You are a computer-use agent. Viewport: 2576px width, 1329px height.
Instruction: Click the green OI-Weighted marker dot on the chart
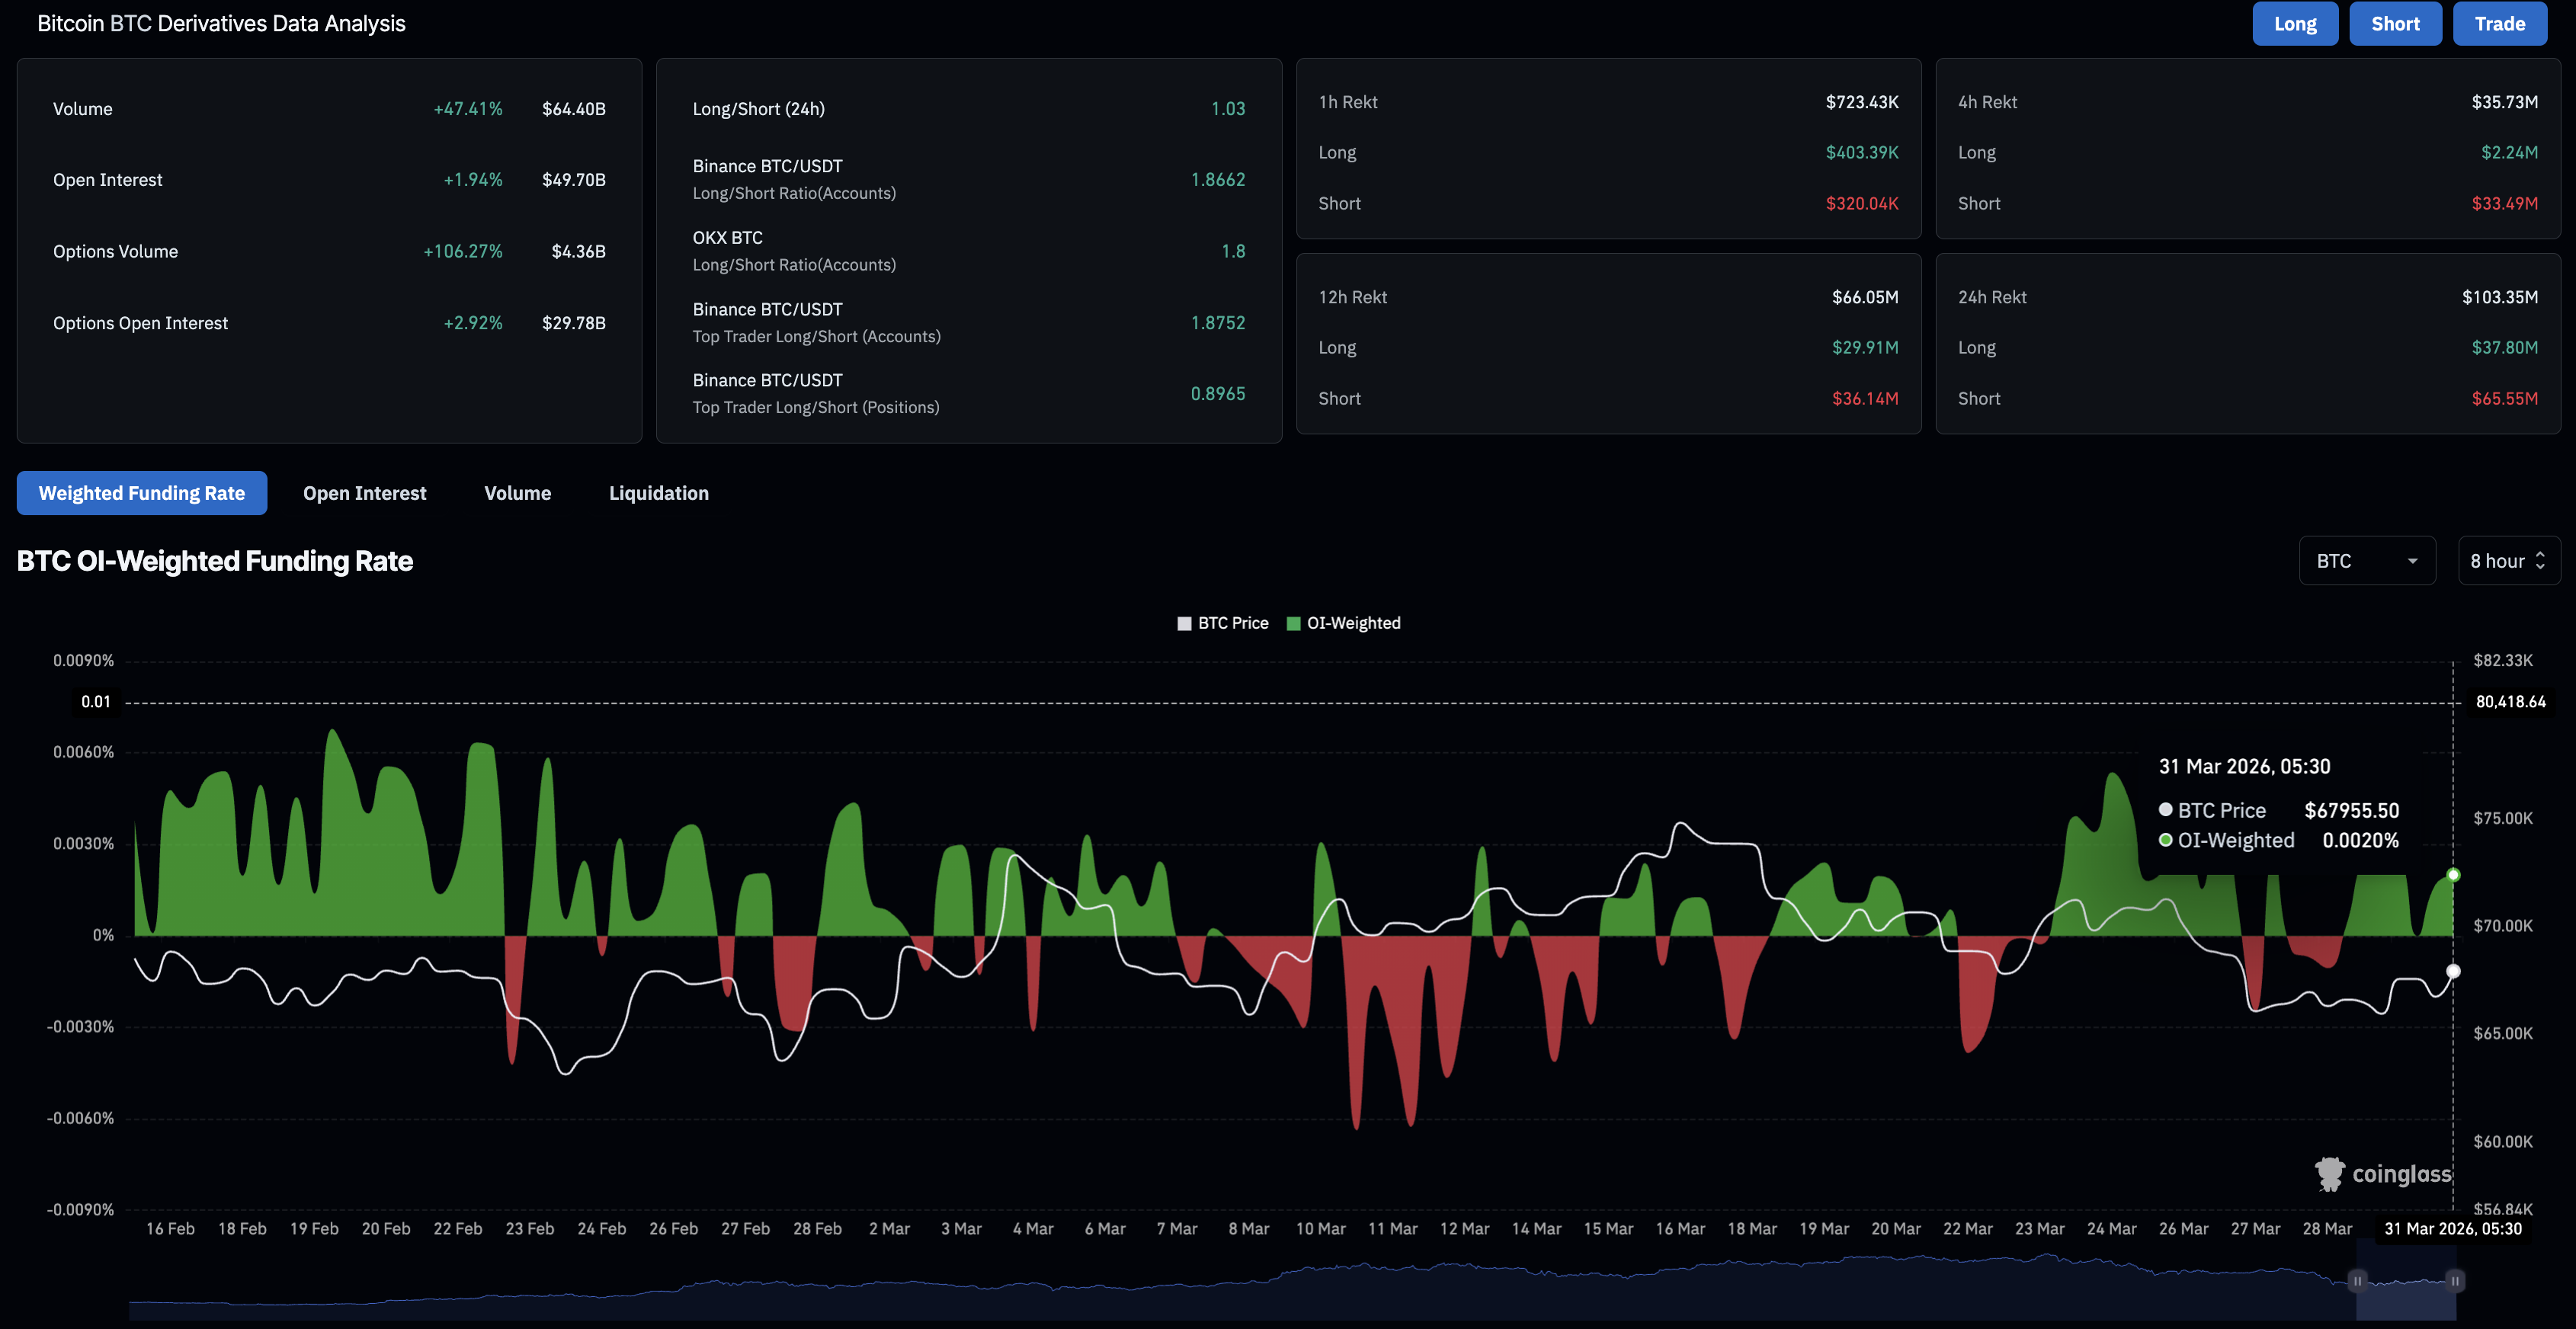point(2453,875)
